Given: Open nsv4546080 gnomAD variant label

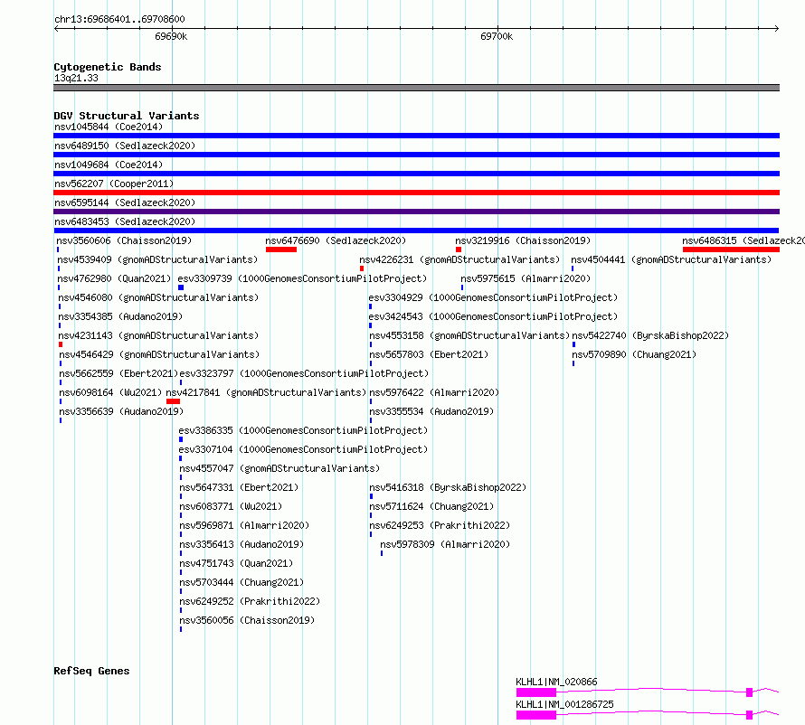Looking at the screenshot, I should click(158, 297).
